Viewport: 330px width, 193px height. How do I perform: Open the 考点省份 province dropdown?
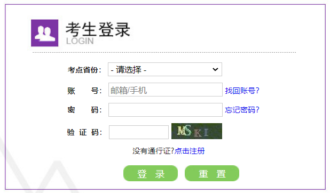[x=165, y=69]
